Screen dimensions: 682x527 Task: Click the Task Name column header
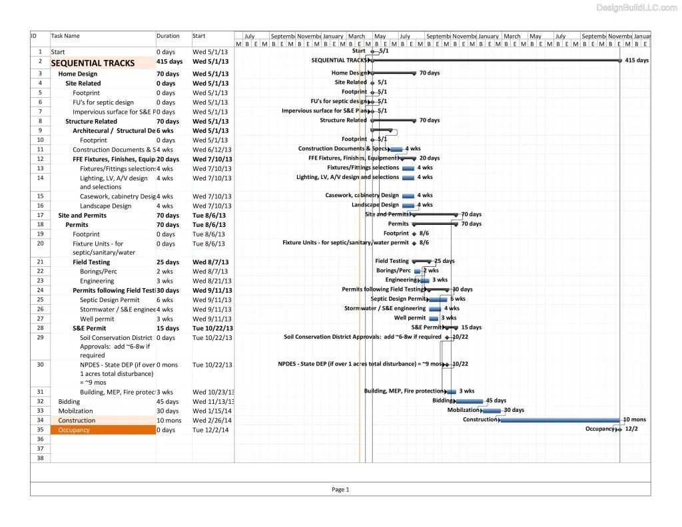(65, 36)
